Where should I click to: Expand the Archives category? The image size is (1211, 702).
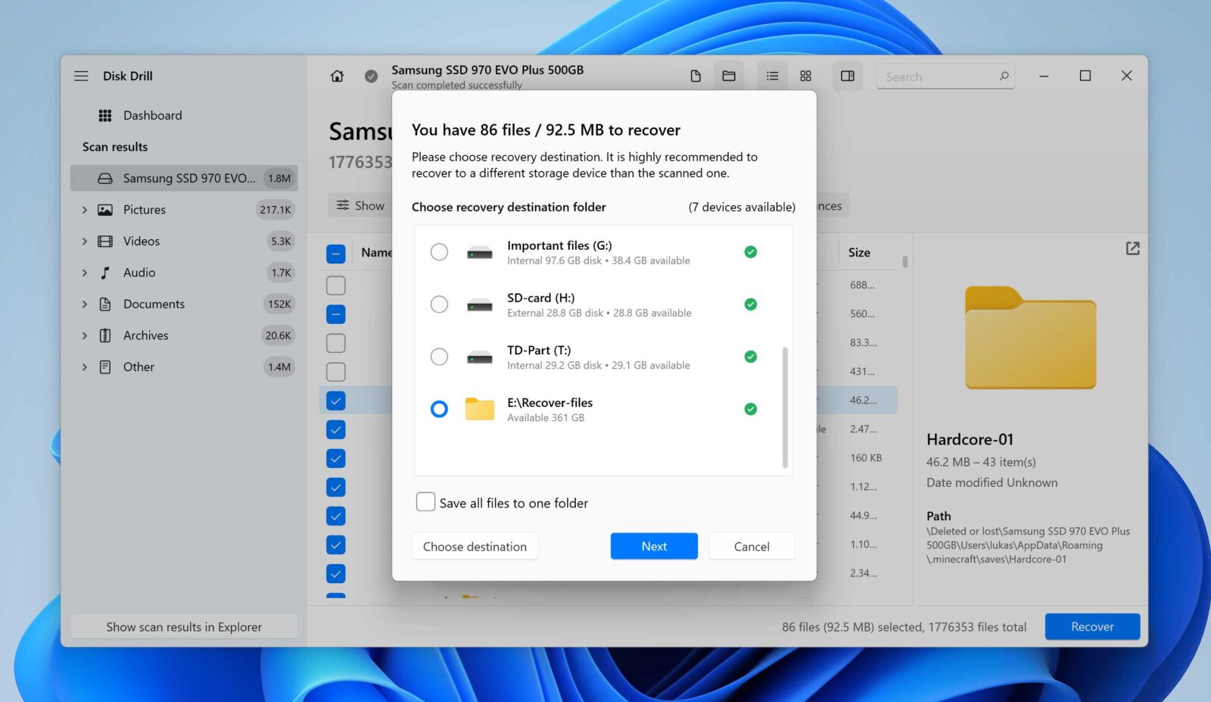point(85,335)
